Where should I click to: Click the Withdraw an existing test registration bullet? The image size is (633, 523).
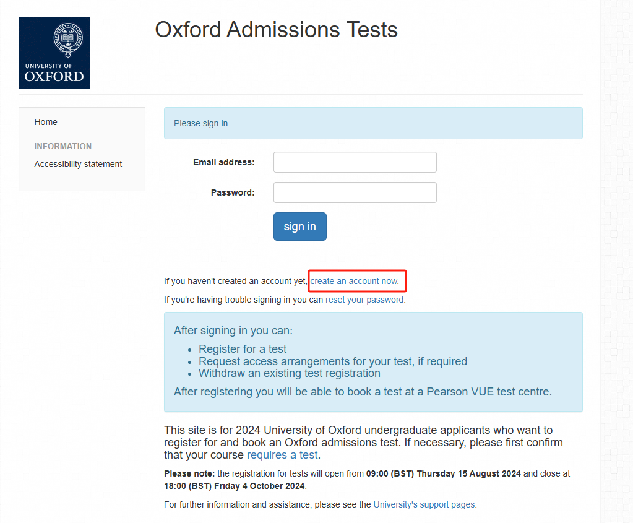pos(290,373)
